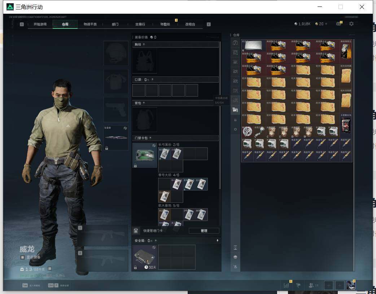Open the mail icon in top bar
This screenshot has width=376, height=294.
(x=338, y=24)
